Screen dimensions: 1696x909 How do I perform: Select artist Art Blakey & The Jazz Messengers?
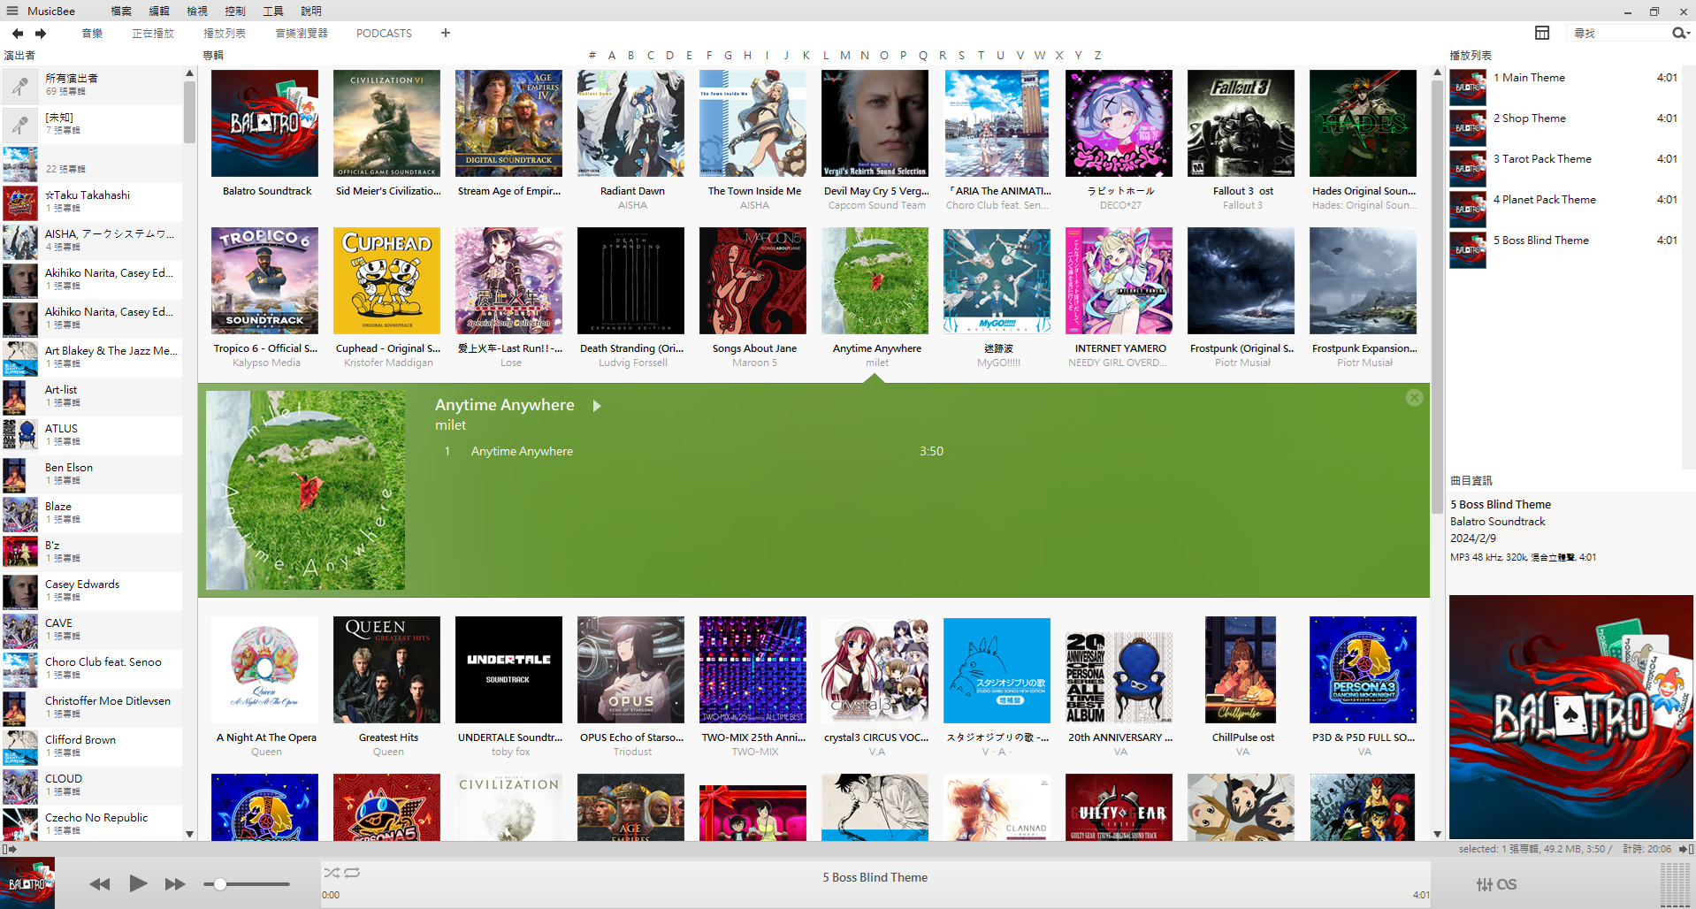[91, 357]
